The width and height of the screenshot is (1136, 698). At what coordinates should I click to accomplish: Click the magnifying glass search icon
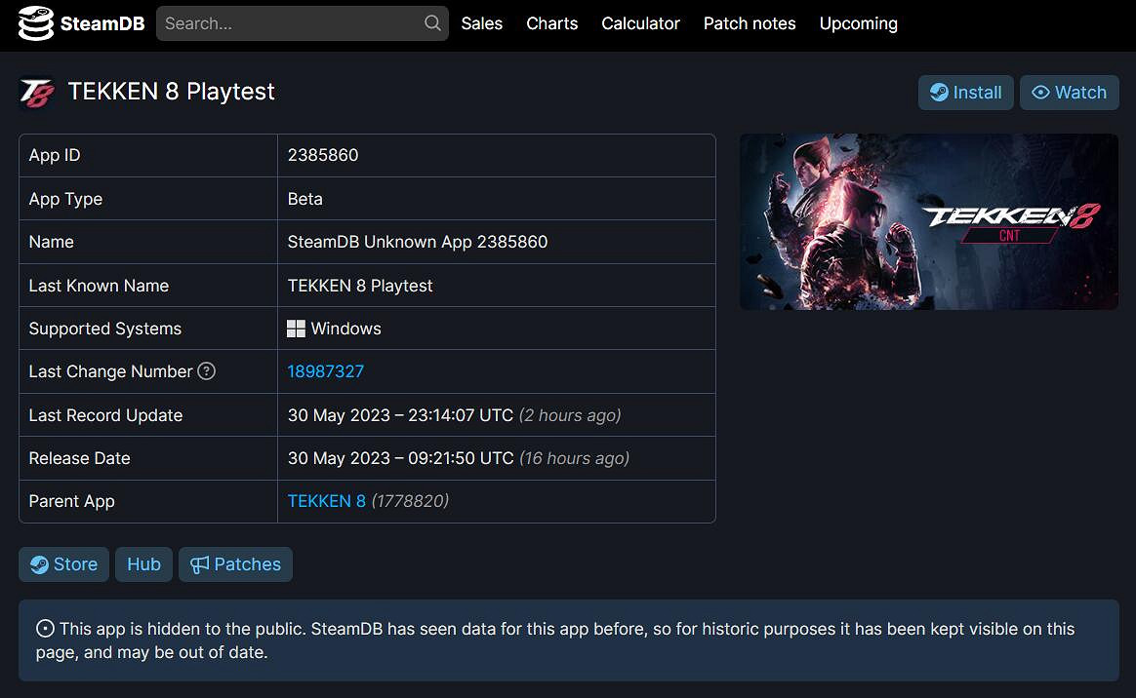pos(431,23)
